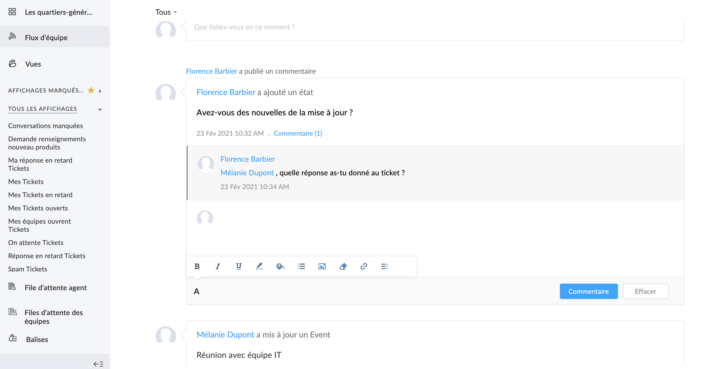Collapse the left sidebar panel
Viewport: 712px width, 369px height.
click(x=98, y=364)
